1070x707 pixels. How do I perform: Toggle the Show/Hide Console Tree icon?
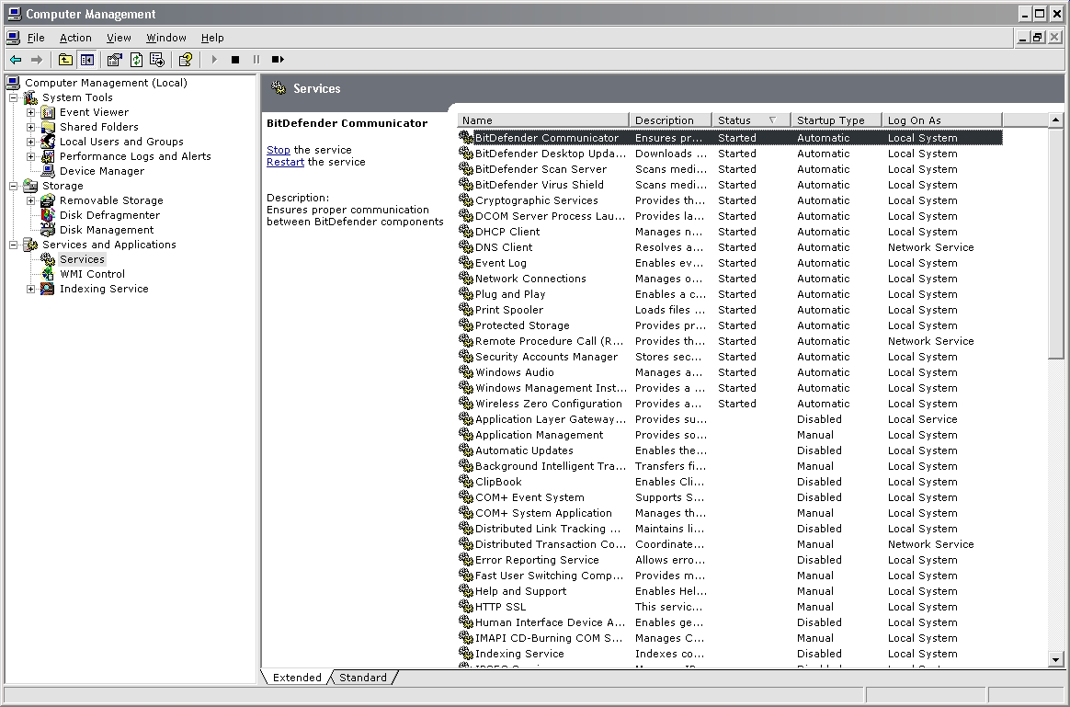coord(87,60)
